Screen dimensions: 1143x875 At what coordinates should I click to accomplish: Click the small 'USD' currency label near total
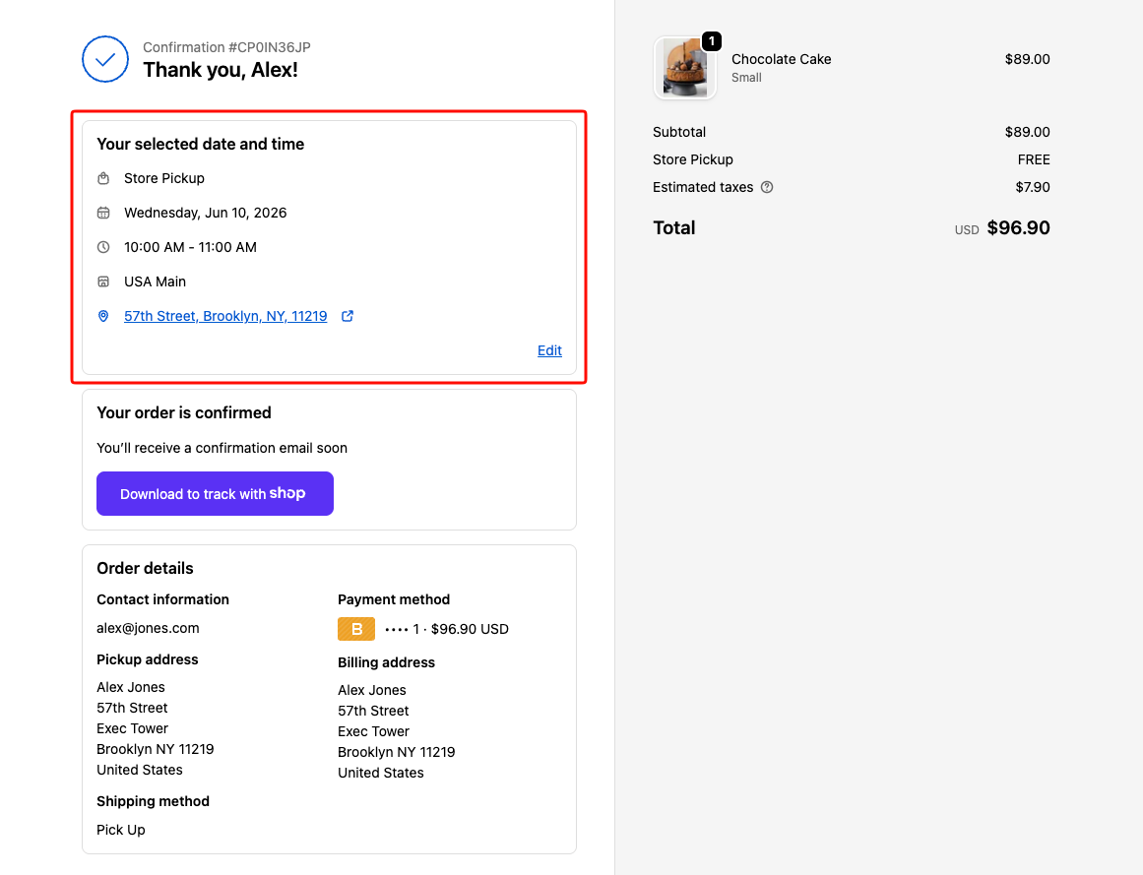tap(967, 230)
